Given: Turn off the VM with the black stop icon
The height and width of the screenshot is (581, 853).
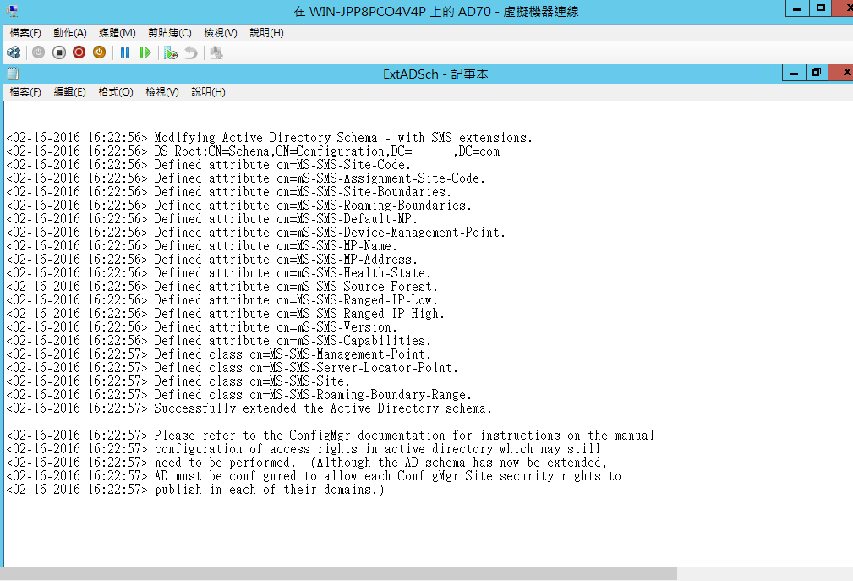Looking at the screenshot, I should coord(58,52).
